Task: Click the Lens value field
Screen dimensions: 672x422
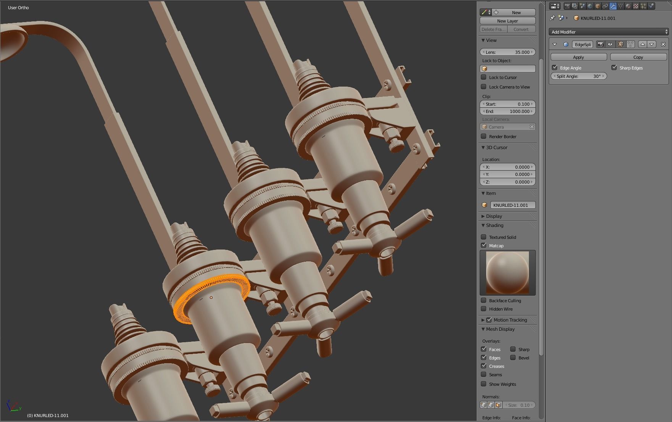Action: click(508, 52)
